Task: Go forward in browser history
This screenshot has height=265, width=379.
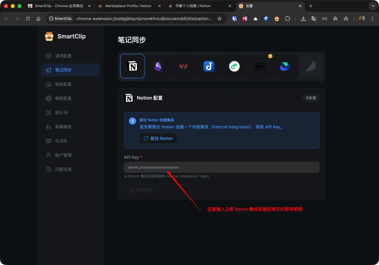Action: (x=17, y=19)
